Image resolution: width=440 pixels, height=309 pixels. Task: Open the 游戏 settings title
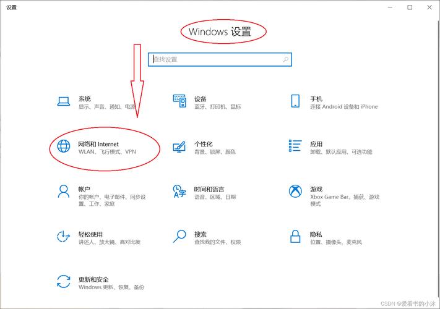[x=316, y=189]
